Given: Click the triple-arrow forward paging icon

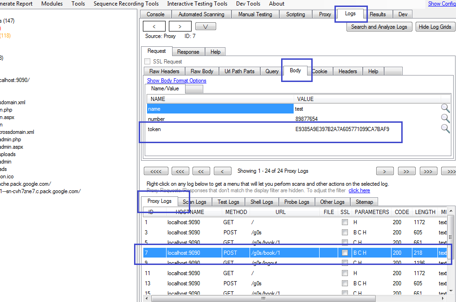Looking at the screenshot, I should click(x=428, y=171).
